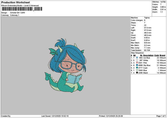Click the 'Stops:' label
The width and height of the screenshot is (167, 118).
(134, 23)
